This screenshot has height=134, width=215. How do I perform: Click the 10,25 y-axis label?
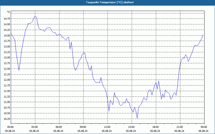[x=7, y=119]
